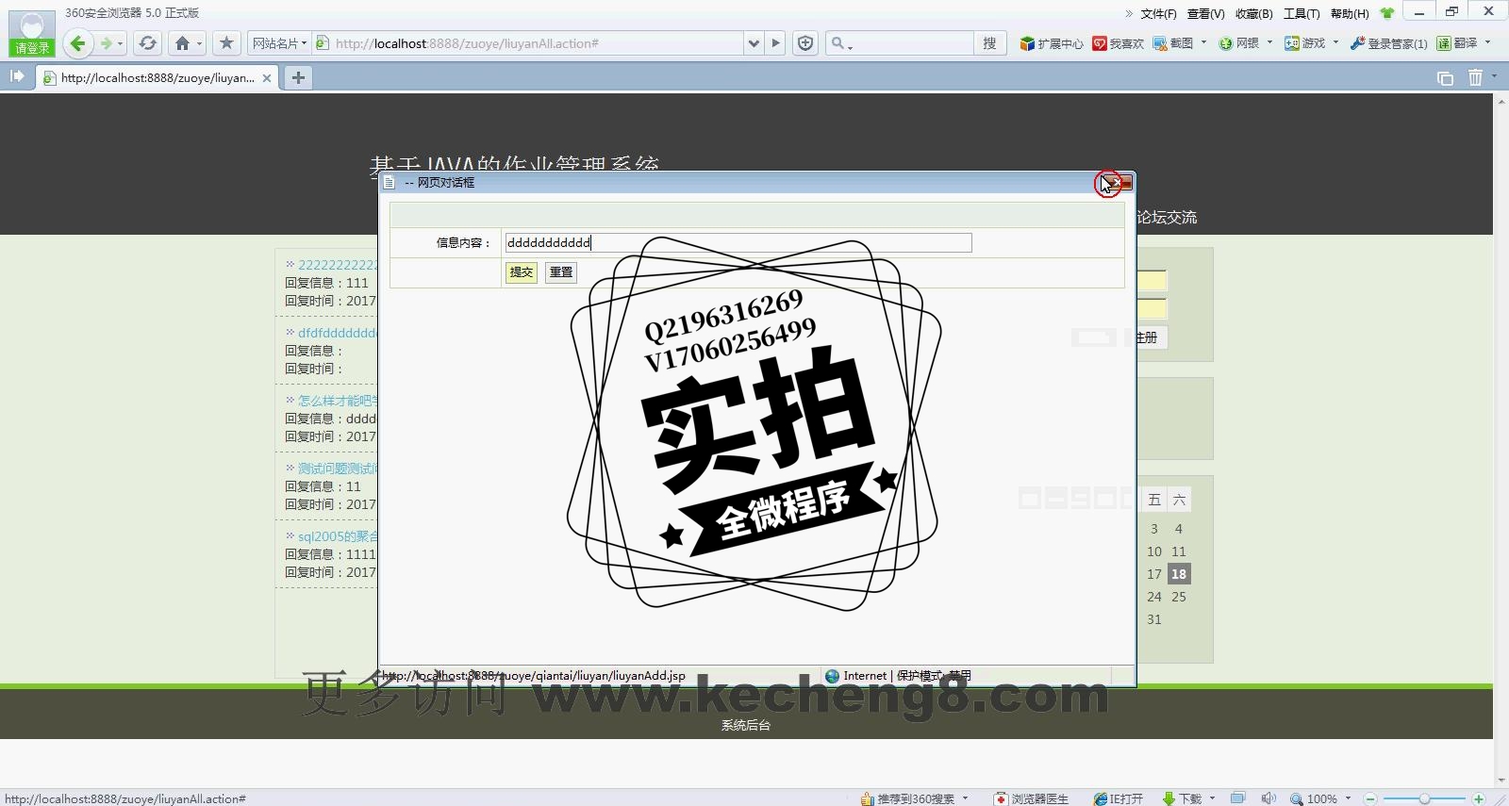The width and height of the screenshot is (1509, 806).
Task: Open 浏览器医生 browser doctor
Action: (x=1032, y=798)
